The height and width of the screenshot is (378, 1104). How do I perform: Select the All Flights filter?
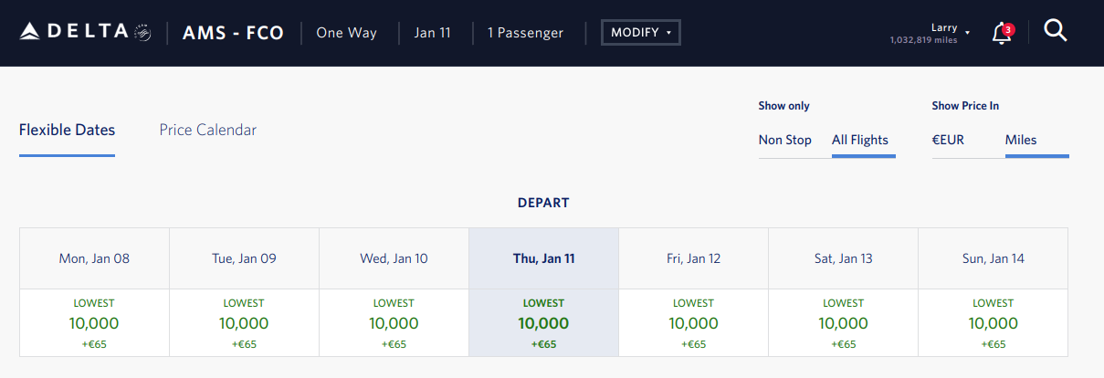[859, 140]
